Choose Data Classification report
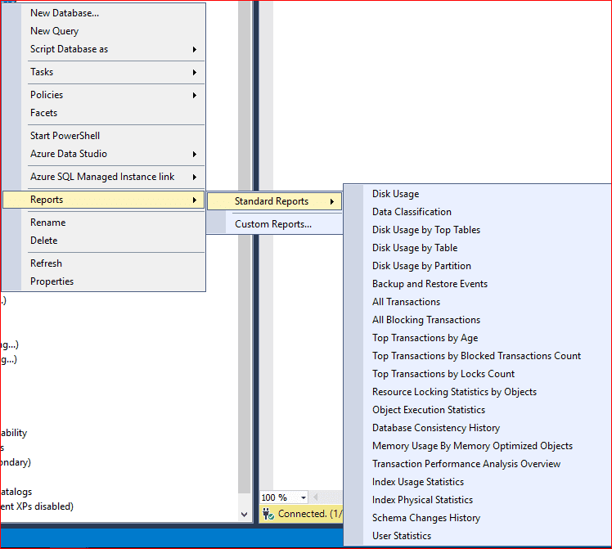Image resolution: width=612 pixels, height=549 pixels. [x=412, y=212]
